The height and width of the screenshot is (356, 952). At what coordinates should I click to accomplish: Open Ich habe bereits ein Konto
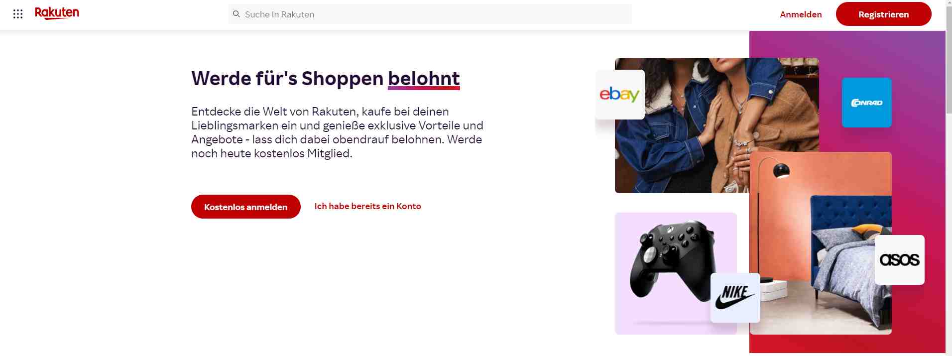[367, 206]
